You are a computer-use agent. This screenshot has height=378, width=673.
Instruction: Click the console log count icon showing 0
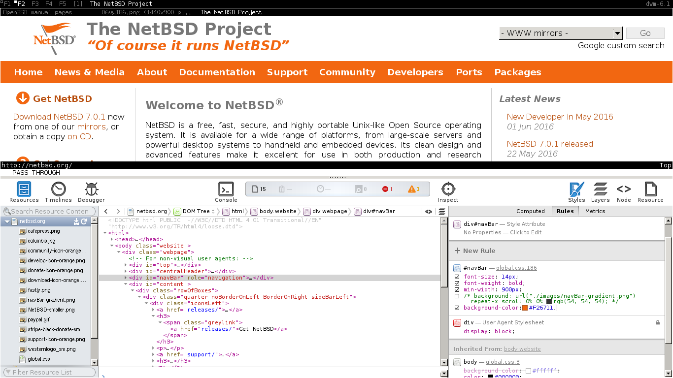click(x=361, y=189)
